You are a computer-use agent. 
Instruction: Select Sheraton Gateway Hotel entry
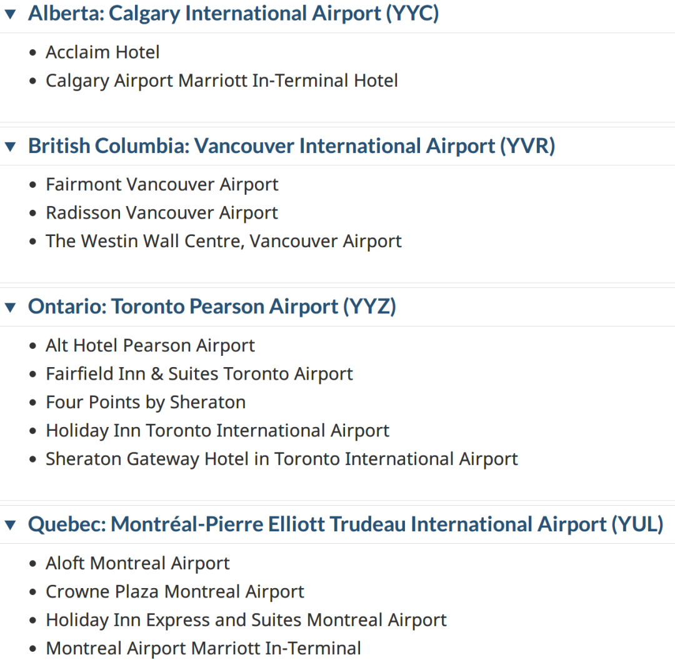point(281,459)
